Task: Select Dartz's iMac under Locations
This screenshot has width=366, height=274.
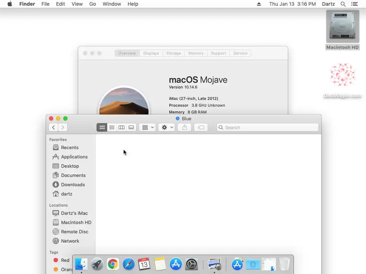Action: pos(71,213)
